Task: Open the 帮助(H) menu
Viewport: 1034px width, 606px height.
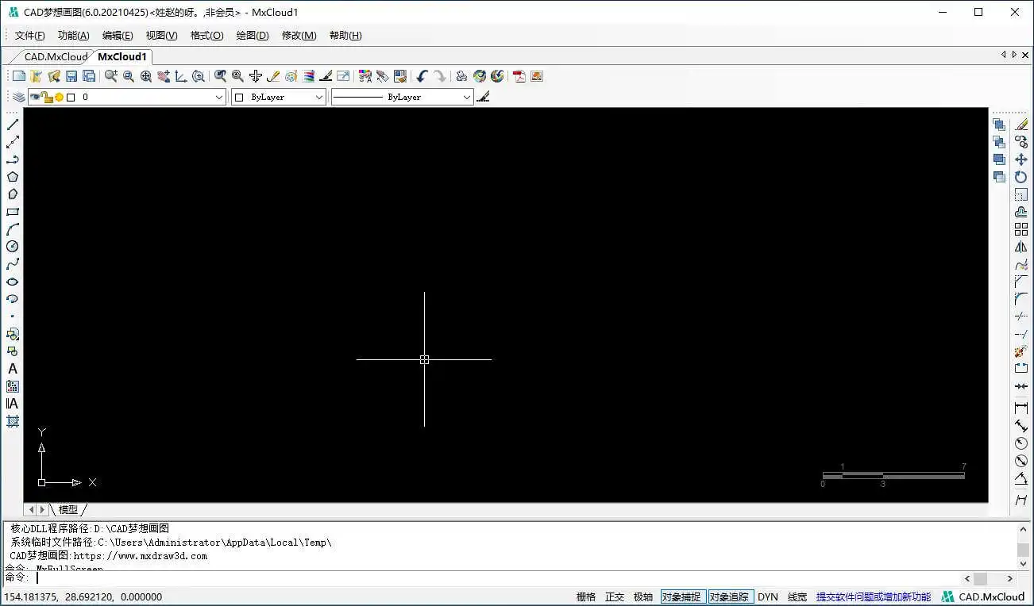Action: [x=345, y=35]
